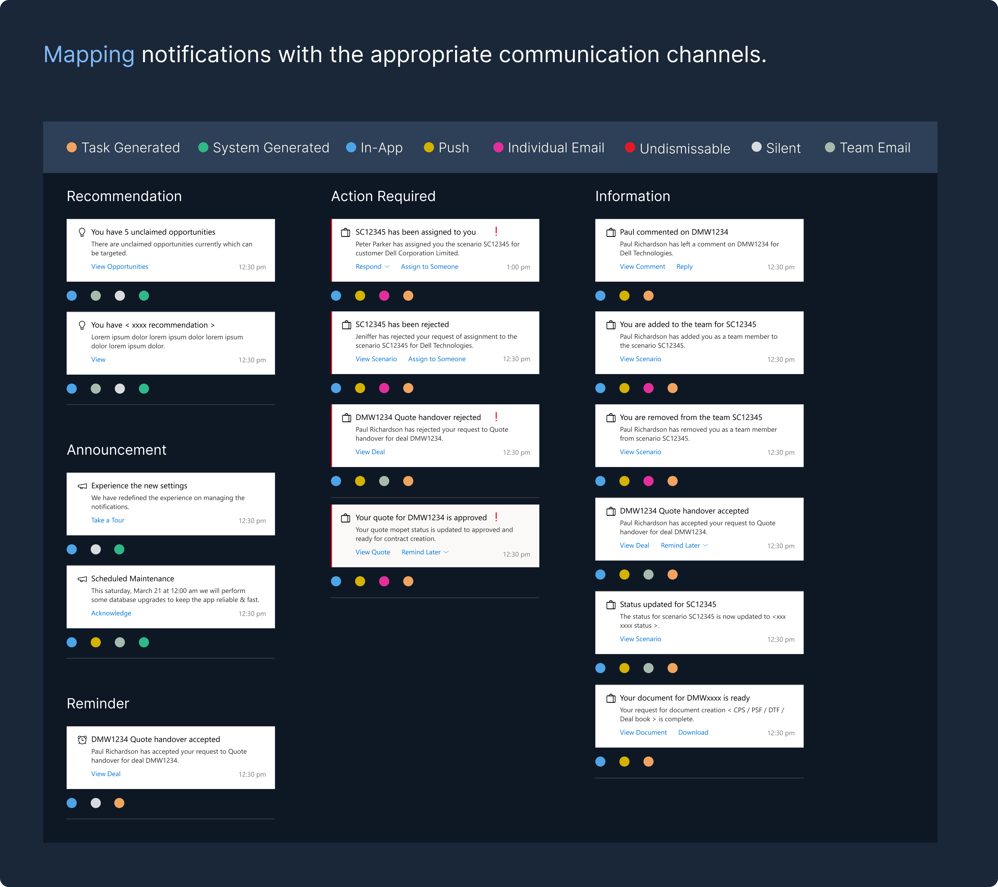Image resolution: width=998 pixels, height=887 pixels.
Task: Expand the Respond dropdown chevron
Action: click(387, 267)
